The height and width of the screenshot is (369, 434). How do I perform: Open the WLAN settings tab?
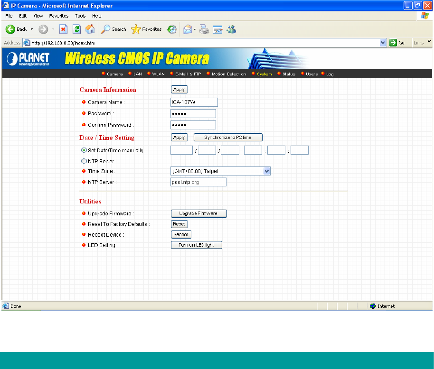[x=158, y=74]
